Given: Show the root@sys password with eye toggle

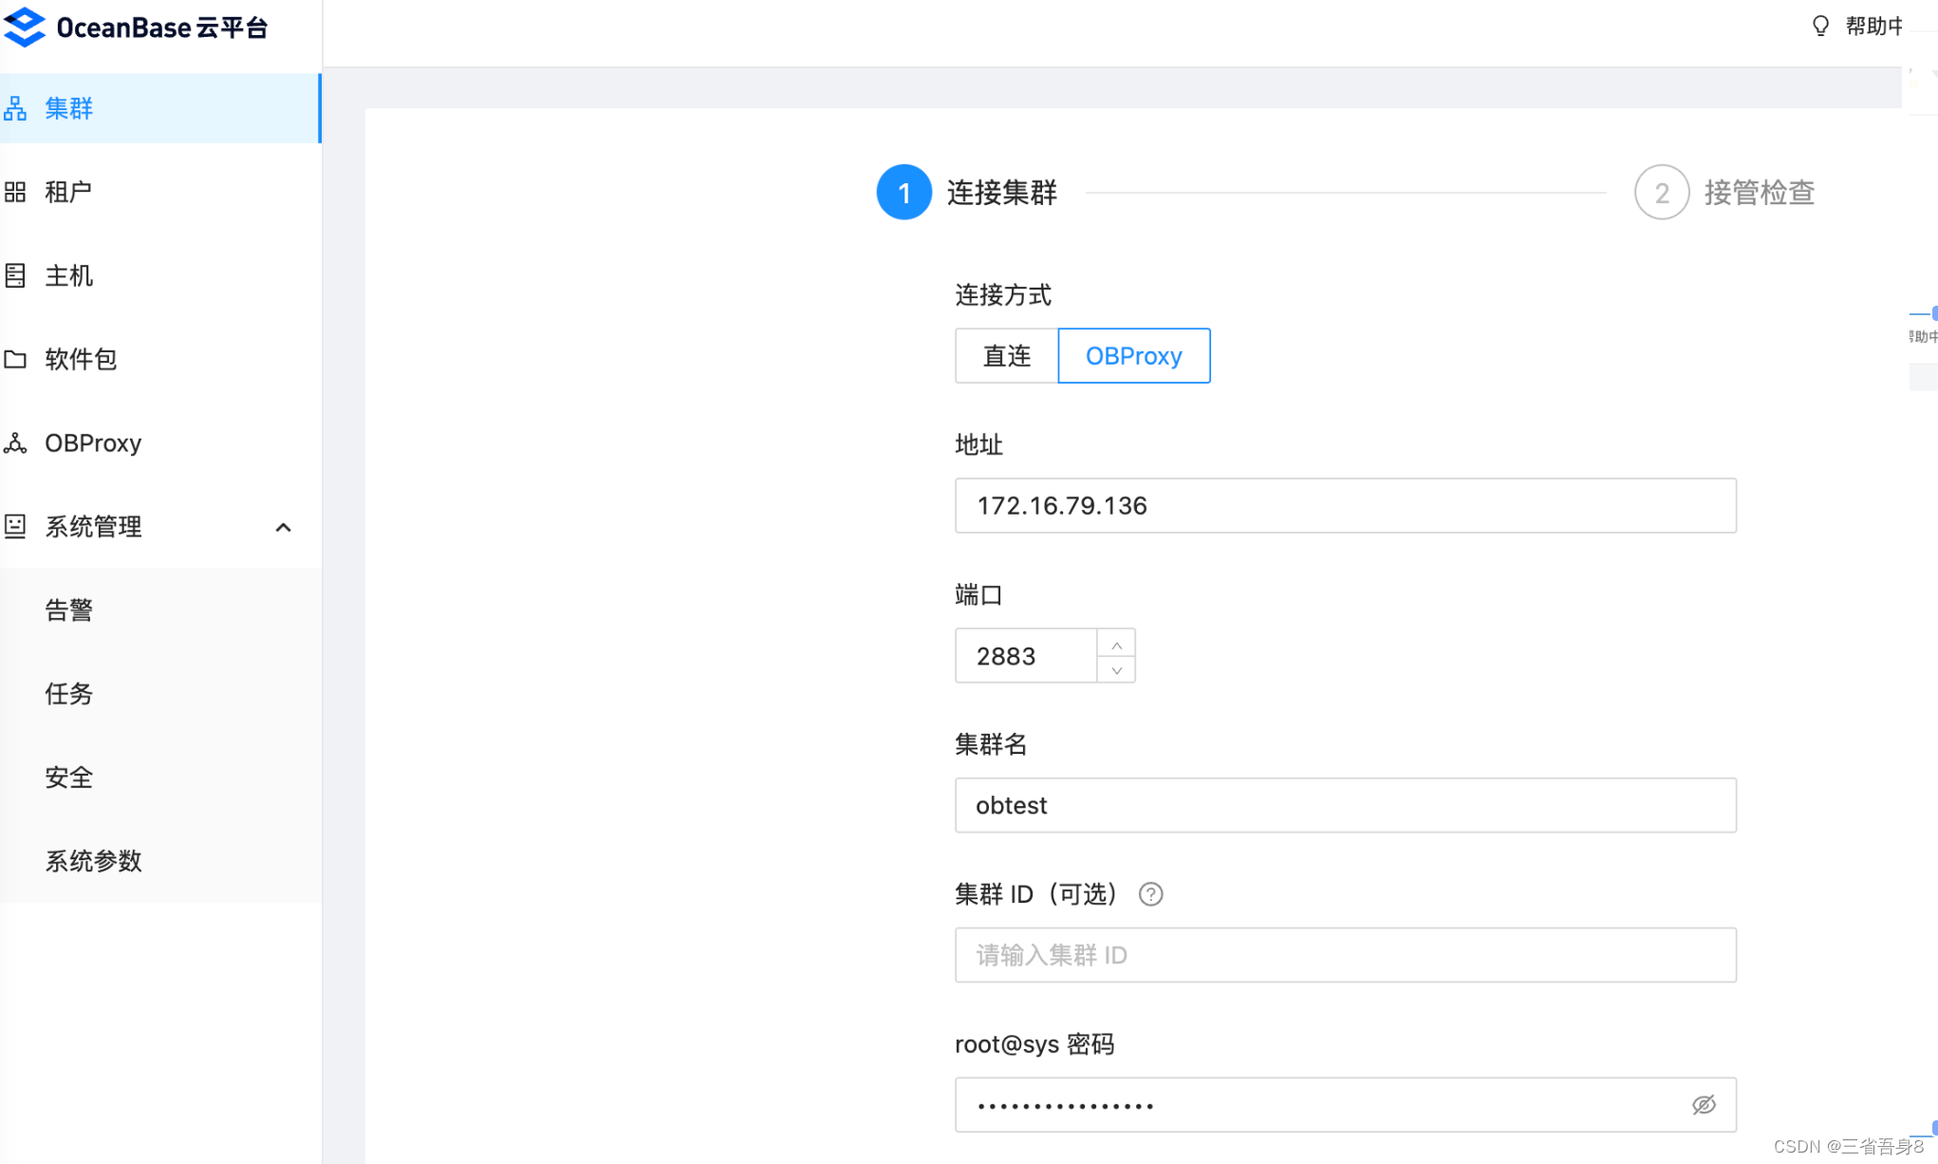Looking at the screenshot, I should 1704,1104.
